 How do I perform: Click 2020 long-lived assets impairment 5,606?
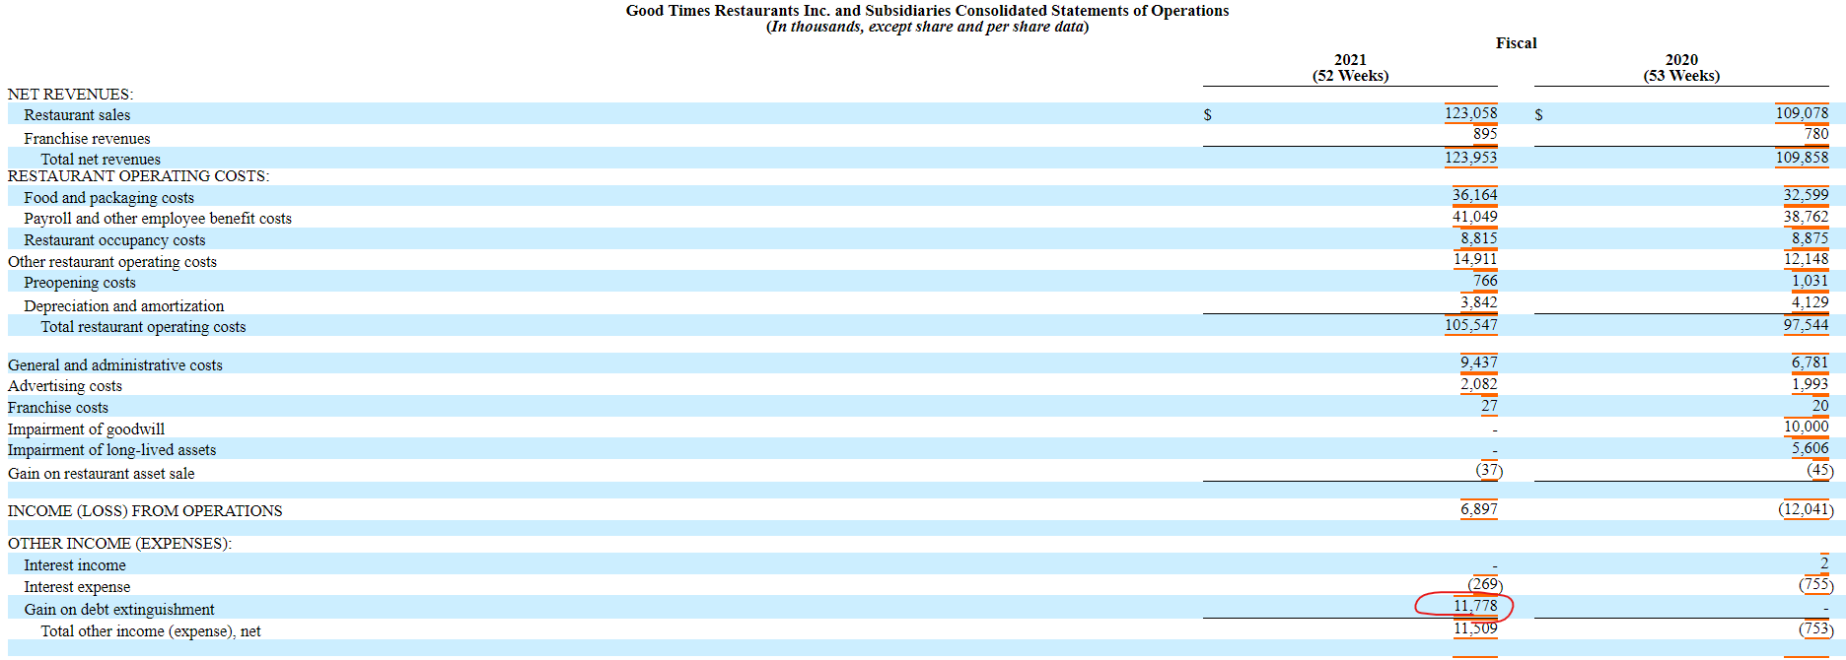point(1810,448)
